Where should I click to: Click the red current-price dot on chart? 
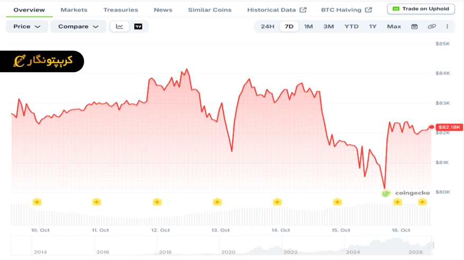pyautogui.click(x=431, y=127)
